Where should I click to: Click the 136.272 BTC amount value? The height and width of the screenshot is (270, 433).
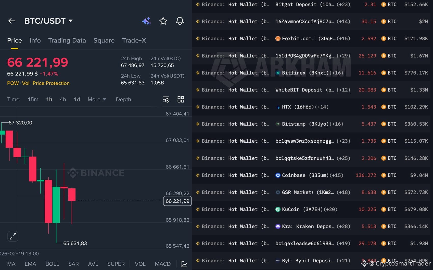point(366,175)
